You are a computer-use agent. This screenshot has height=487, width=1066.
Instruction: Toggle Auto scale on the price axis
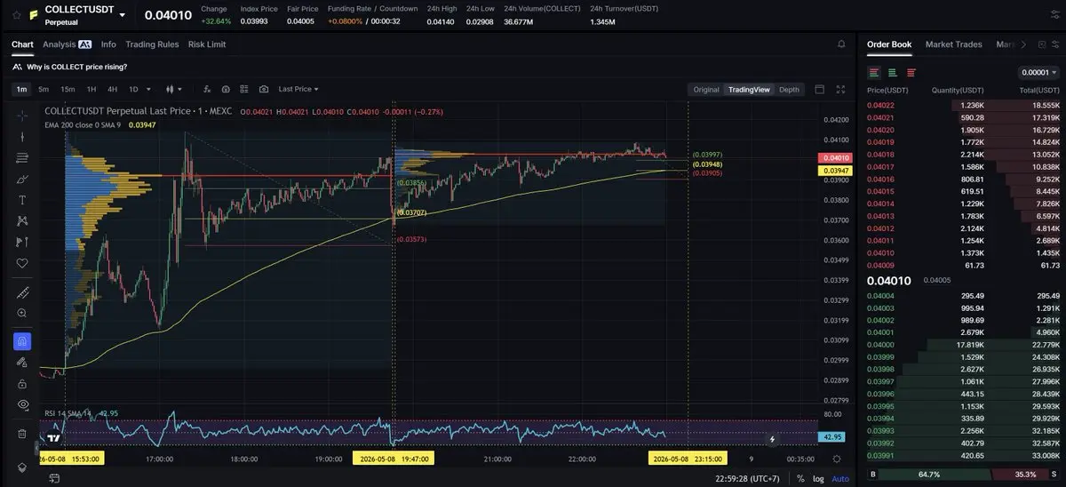(839, 478)
